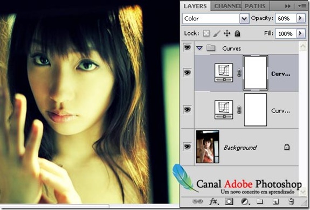Click the Curves group folder icon
This screenshot has width=310, height=210.
211,48
